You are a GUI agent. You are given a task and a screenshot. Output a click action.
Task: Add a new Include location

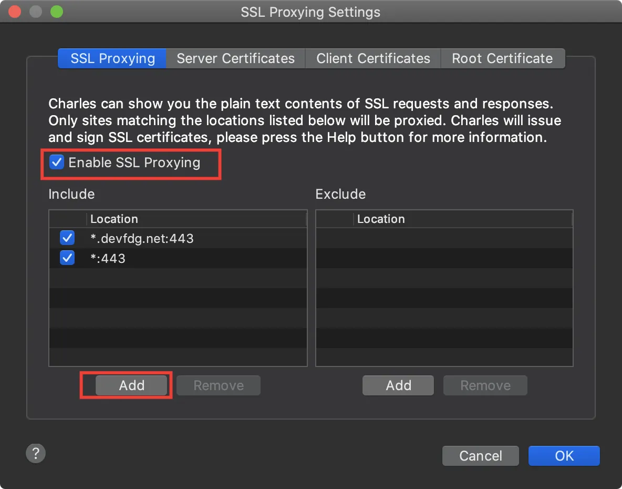pos(132,385)
